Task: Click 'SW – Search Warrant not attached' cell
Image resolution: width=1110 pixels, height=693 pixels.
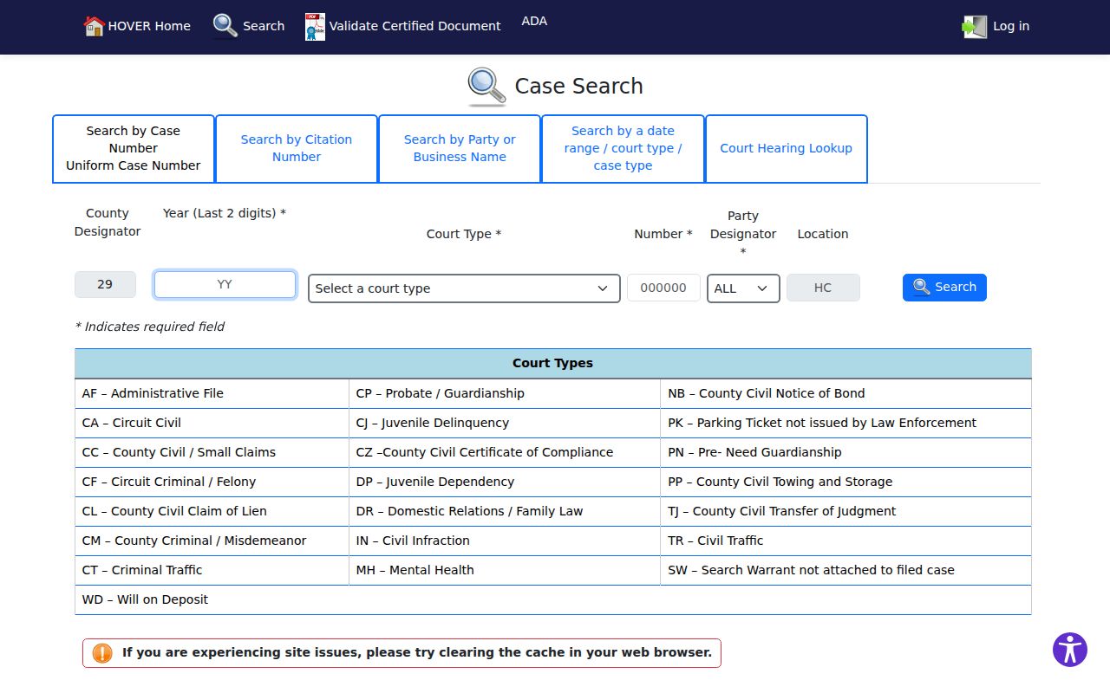Action: [846, 570]
